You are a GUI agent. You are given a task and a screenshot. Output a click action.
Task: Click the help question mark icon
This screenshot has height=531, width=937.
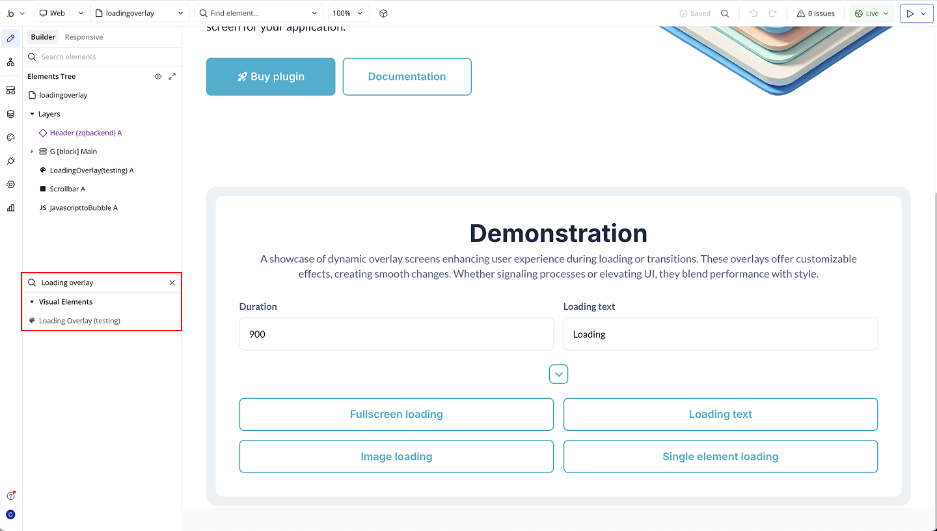tap(10, 496)
